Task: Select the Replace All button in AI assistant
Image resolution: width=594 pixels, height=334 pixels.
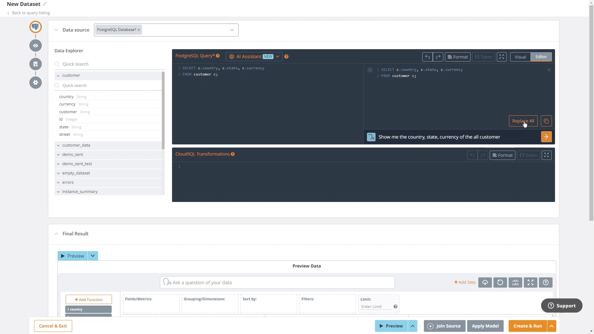Action: point(523,121)
